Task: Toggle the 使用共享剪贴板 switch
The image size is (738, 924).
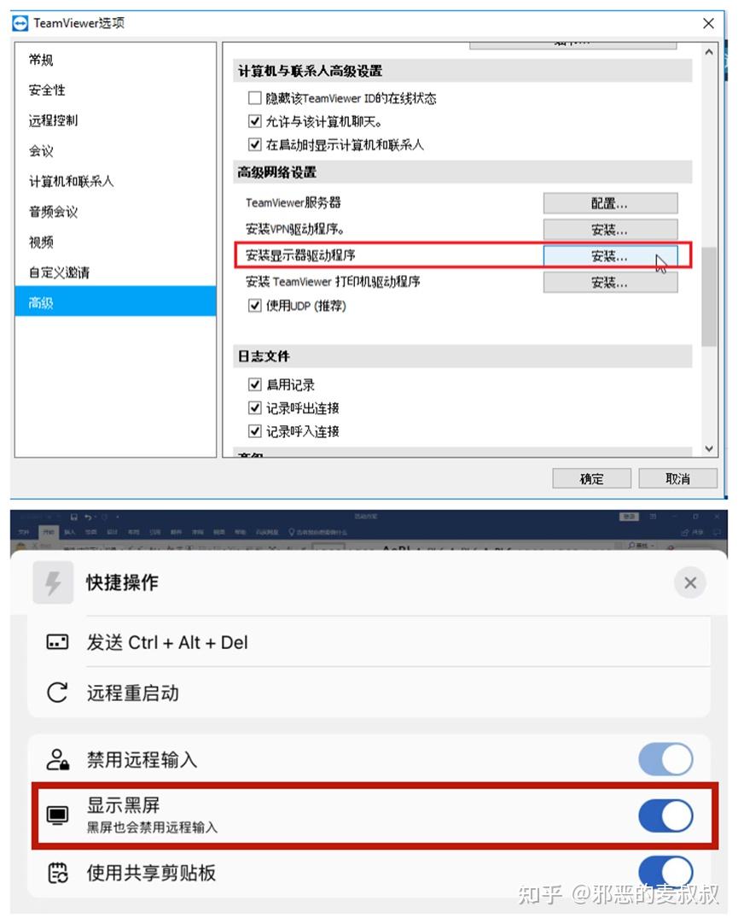Action: point(665,871)
